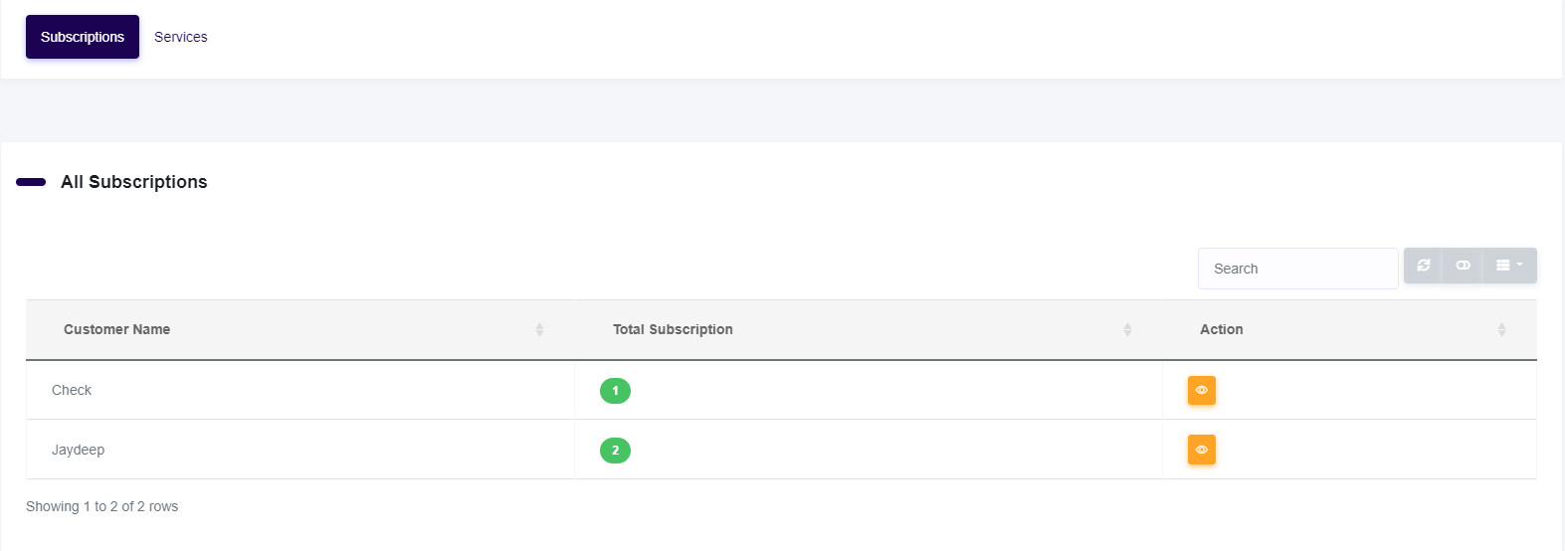Click the All Subscriptions heading
The height and width of the screenshot is (551, 1565).
click(x=134, y=182)
